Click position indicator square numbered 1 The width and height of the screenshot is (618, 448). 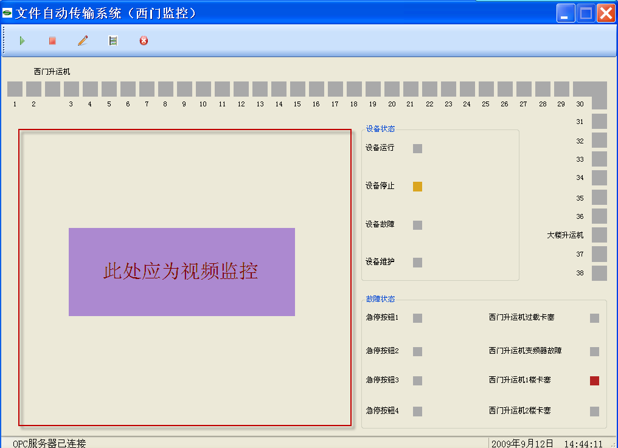click(x=15, y=89)
